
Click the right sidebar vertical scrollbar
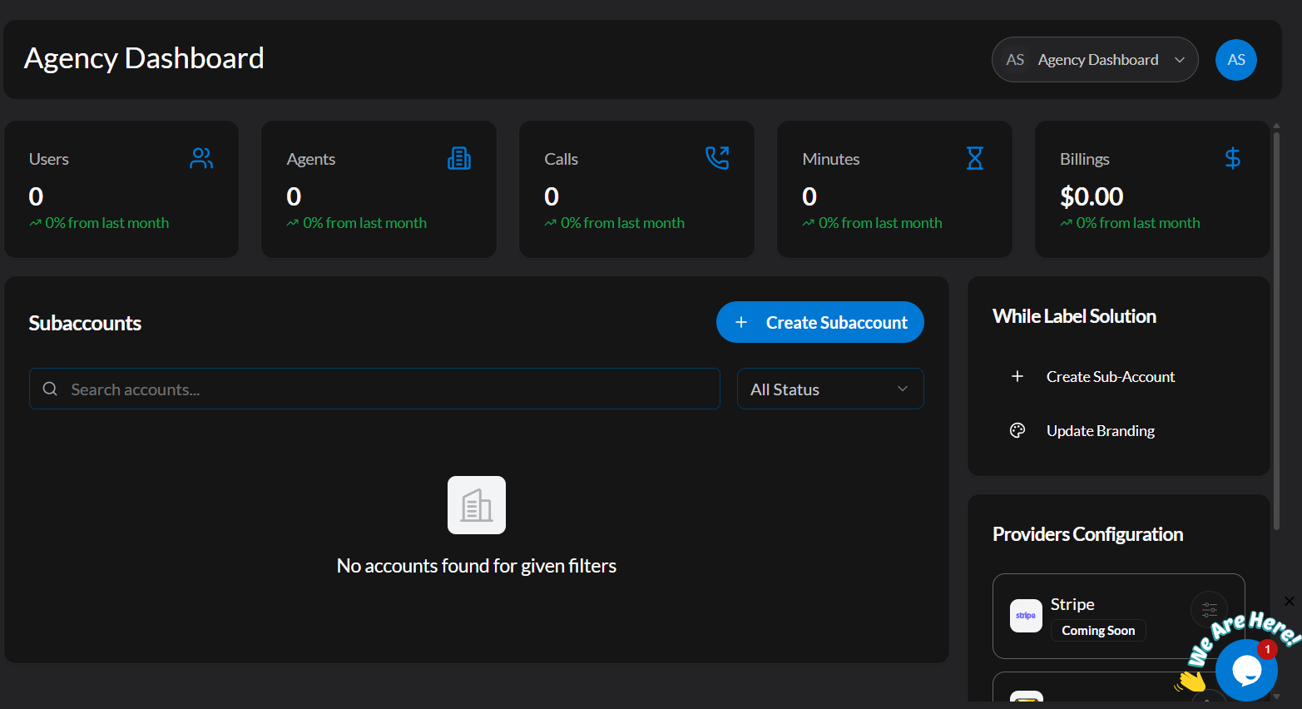1276,333
